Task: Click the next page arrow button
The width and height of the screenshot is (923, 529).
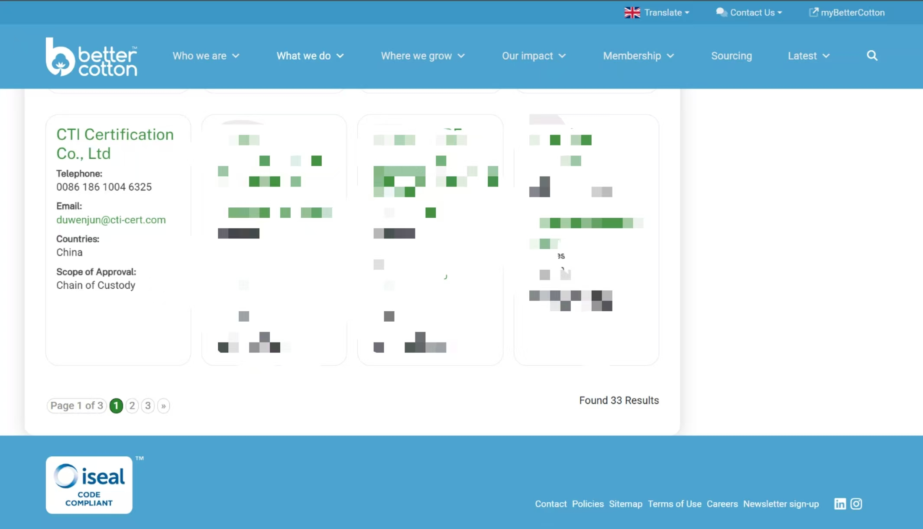Action: pyautogui.click(x=163, y=406)
